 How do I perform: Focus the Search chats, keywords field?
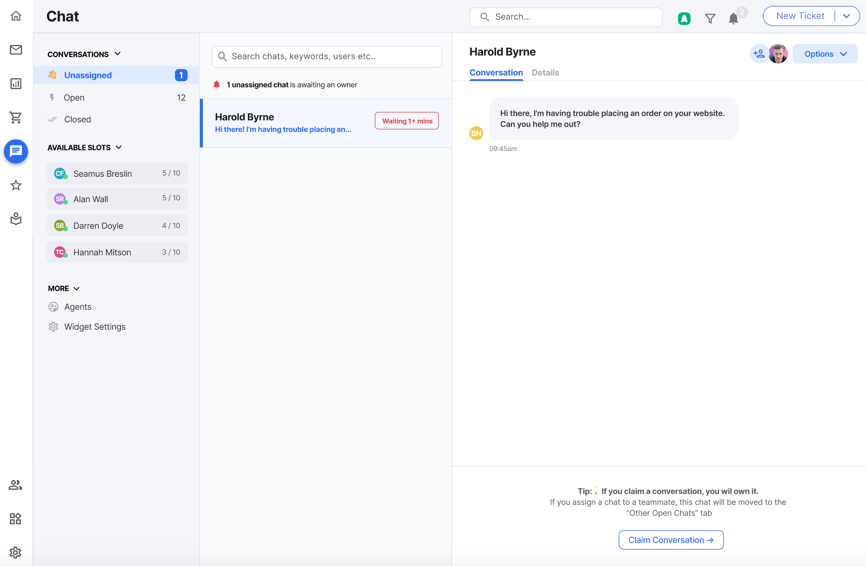pyautogui.click(x=327, y=57)
